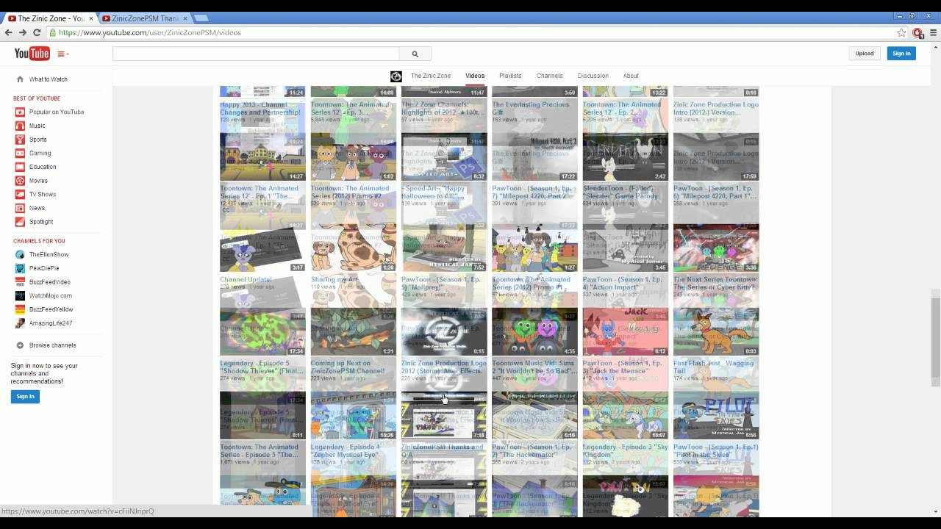Open Happy 2013 Channel Changes and Partnership video
This screenshot has height=529, width=941.
pos(260,108)
